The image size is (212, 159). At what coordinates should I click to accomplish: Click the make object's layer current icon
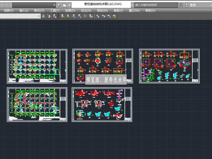[x=43, y=16]
